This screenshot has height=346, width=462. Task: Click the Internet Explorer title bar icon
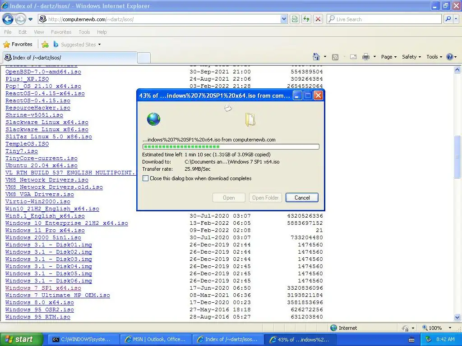(5, 5)
